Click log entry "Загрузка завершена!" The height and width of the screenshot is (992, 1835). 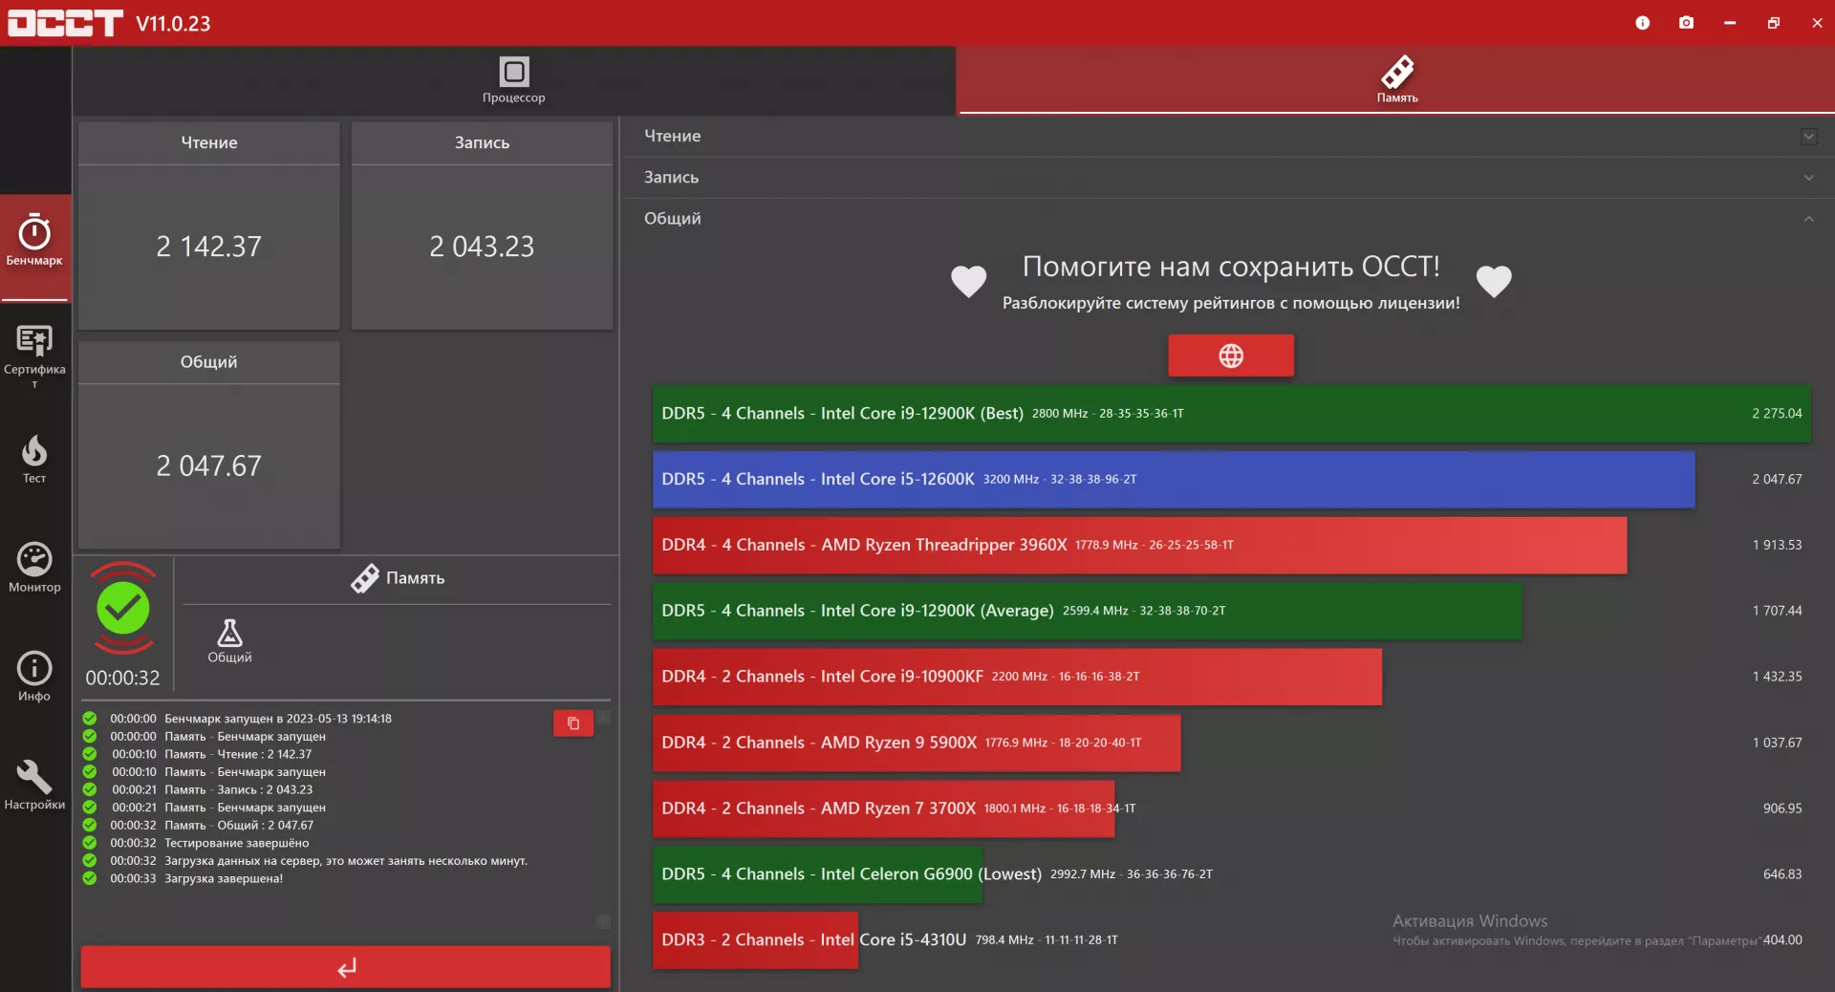(x=224, y=878)
